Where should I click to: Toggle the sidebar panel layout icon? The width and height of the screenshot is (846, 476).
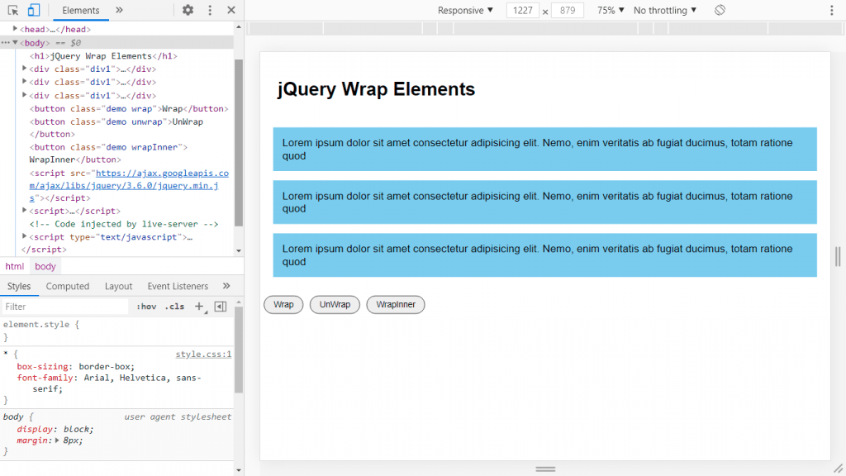click(x=219, y=306)
